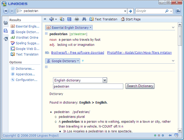Click the Lingoes logo icon

pos(4,3)
